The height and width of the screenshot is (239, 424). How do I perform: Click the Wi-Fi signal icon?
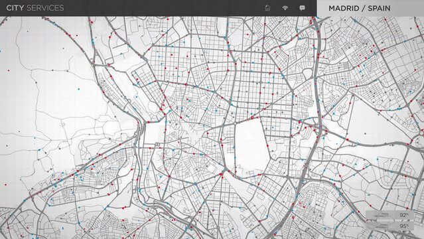click(x=285, y=8)
